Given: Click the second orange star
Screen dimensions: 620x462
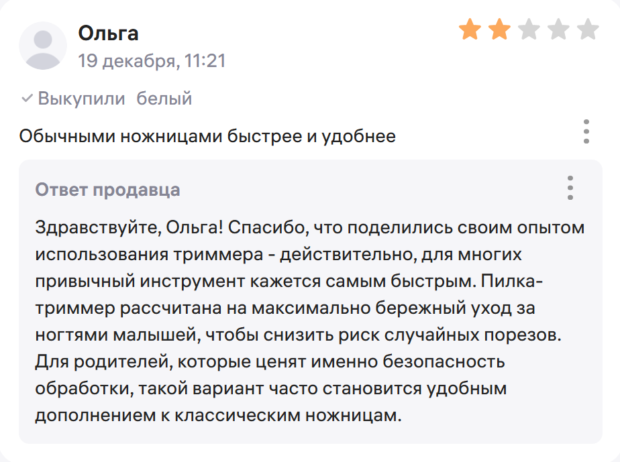Looking at the screenshot, I should [501, 29].
